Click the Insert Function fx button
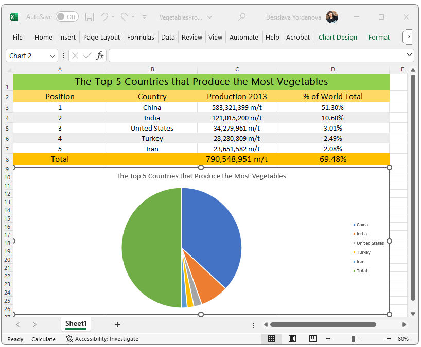This screenshot has width=421, height=347. [x=100, y=56]
